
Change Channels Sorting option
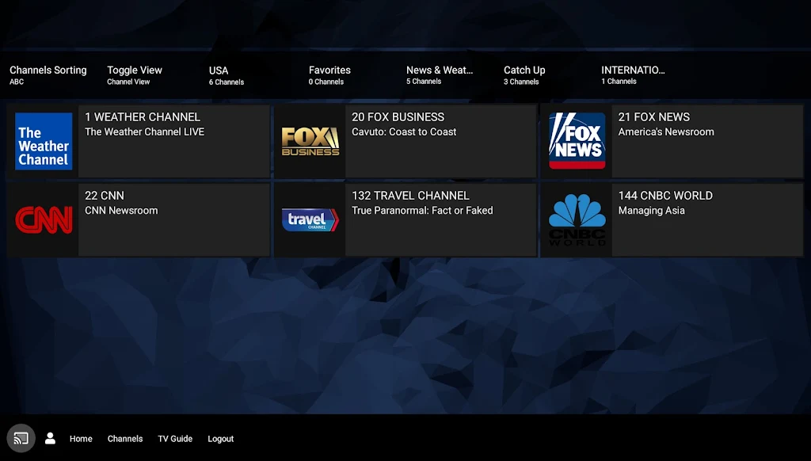48,74
